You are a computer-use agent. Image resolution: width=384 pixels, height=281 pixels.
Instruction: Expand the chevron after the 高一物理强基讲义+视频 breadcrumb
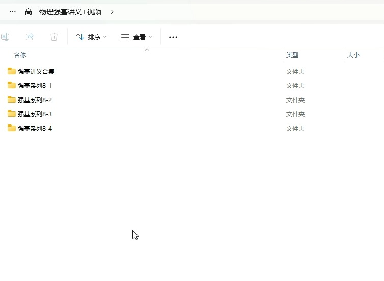[x=112, y=12]
